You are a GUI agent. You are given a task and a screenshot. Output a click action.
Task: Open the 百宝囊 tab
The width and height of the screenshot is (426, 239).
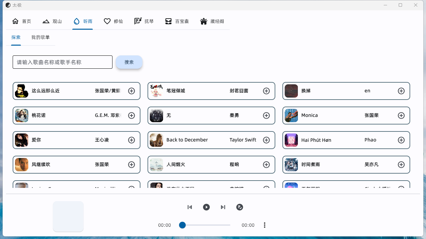177,21
